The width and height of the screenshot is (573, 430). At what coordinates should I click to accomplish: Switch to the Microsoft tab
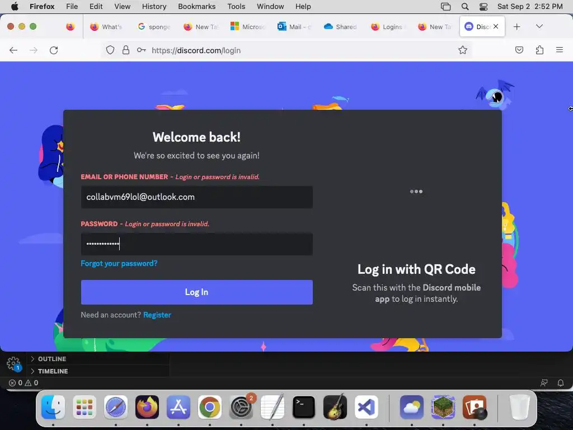pyautogui.click(x=247, y=27)
